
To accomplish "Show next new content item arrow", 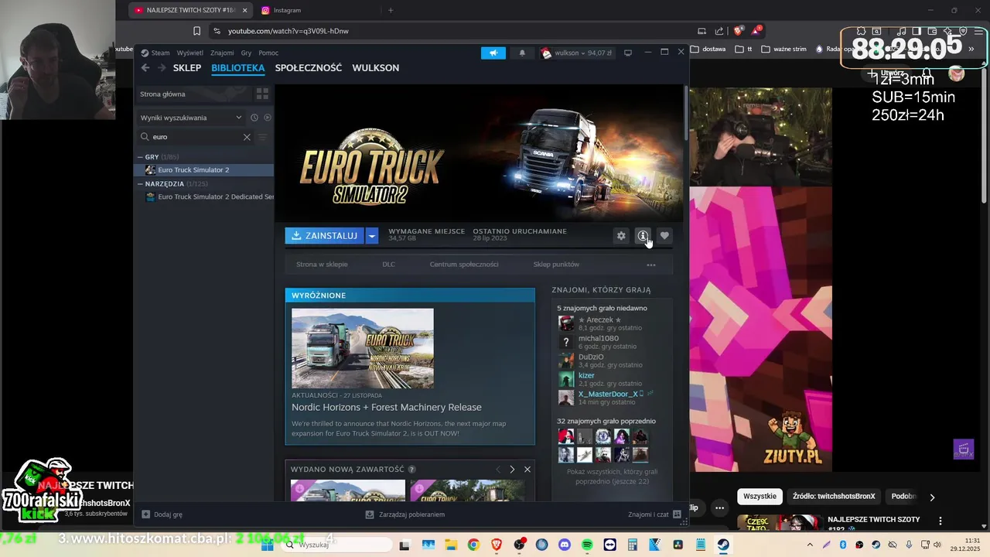I will click(x=512, y=470).
